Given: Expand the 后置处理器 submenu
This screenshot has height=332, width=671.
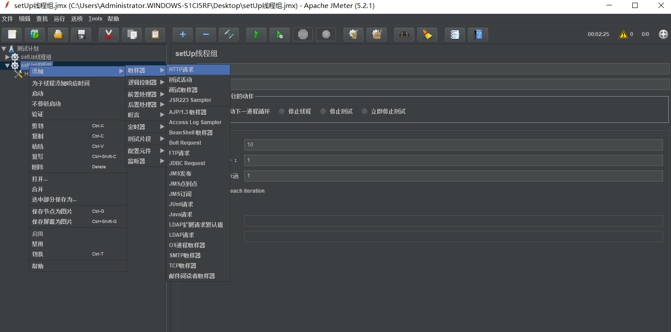Looking at the screenshot, I should (146, 105).
